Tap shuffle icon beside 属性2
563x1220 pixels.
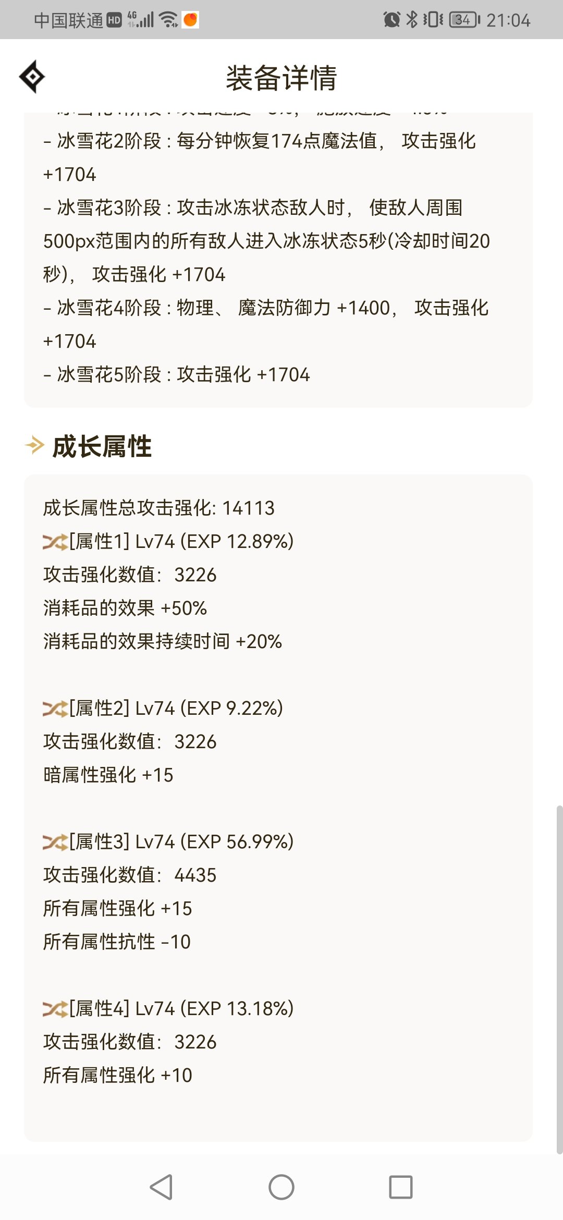tap(55, 709)
